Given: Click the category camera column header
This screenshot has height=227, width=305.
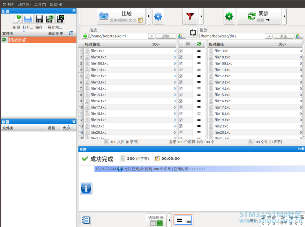Looking at the screenshot, I should click(x=188, y=44).
